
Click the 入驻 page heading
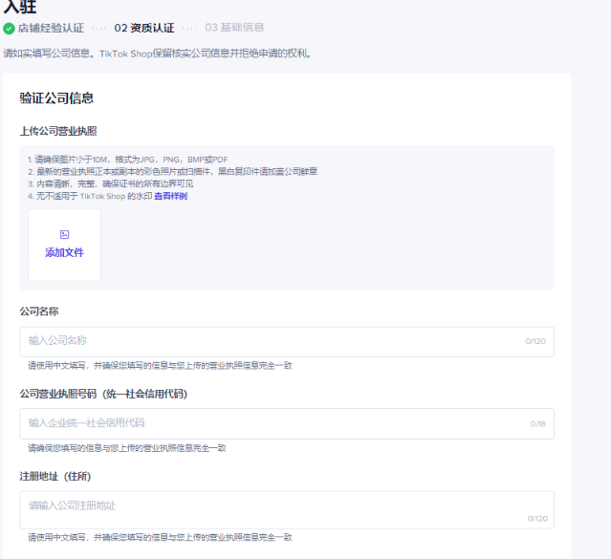[20, 7]
